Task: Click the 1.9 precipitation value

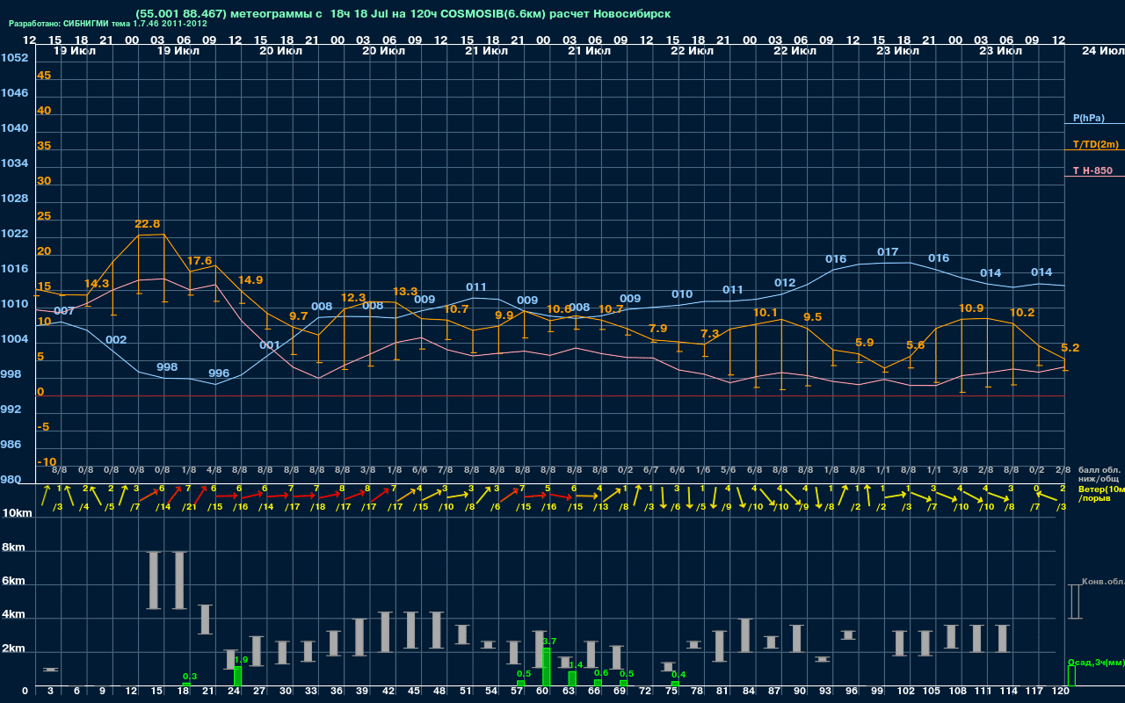Action: [x=241, y=659]
